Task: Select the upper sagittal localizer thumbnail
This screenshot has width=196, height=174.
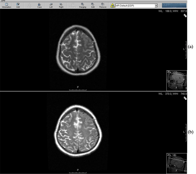Action: tap(176, 81)
